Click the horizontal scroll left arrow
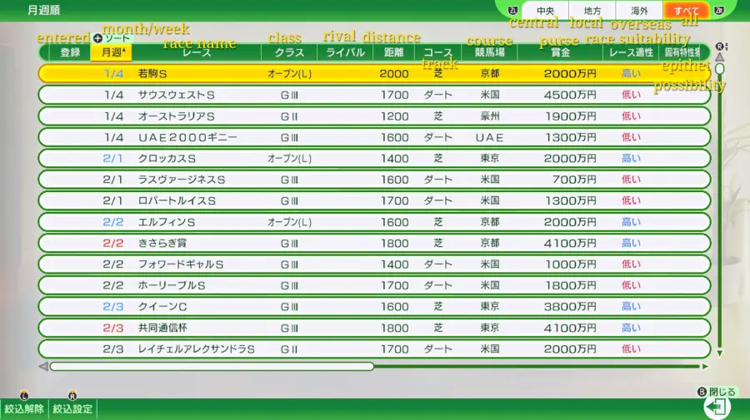This screenshot has width=750, height=420. [x=43, y=366]
